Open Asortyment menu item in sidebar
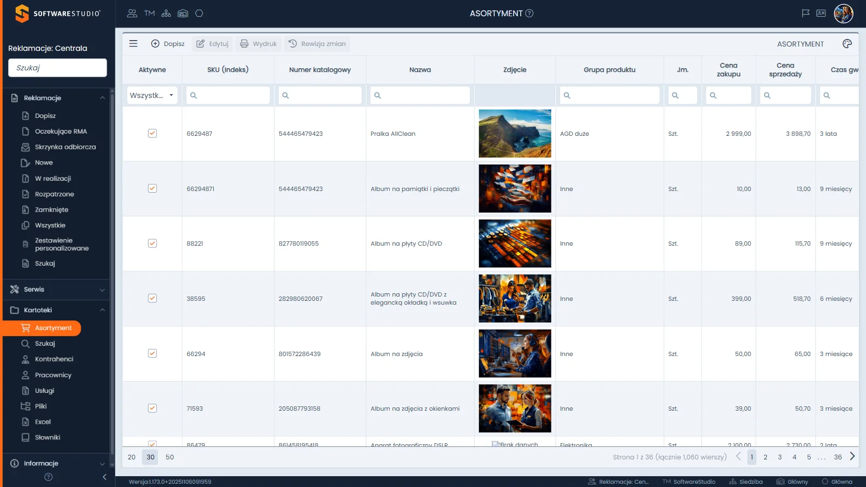866x487 pixels. pos(42,328)
